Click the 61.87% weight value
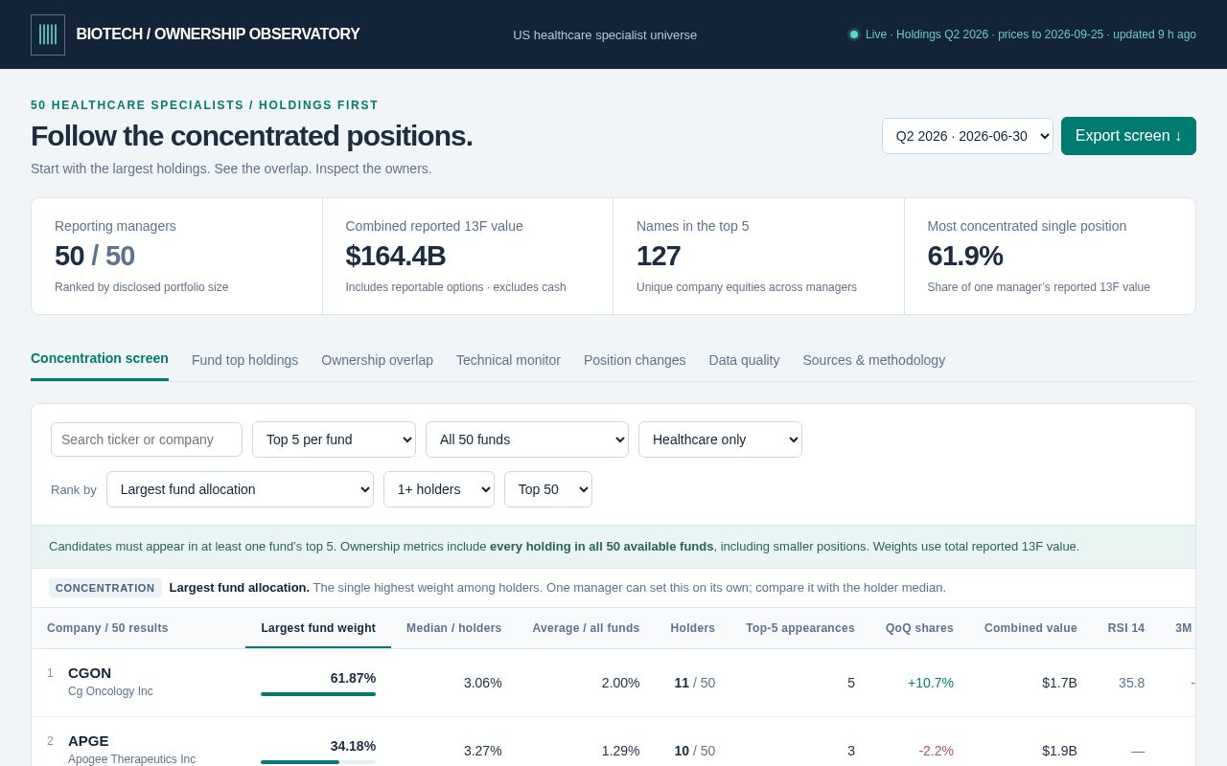Viewport: 1227px width, 766px height. tap(353, 678)
